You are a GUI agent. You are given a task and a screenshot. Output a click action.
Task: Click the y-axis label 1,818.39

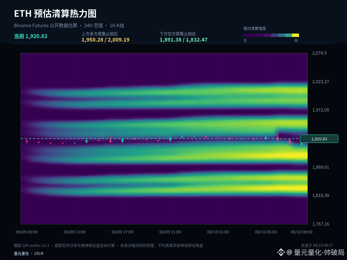click(x=321, y=195)
